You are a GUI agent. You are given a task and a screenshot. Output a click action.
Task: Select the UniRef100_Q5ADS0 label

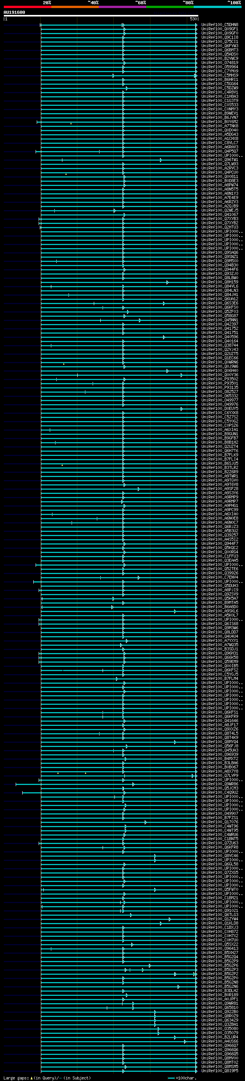click(x=220, y=54)
